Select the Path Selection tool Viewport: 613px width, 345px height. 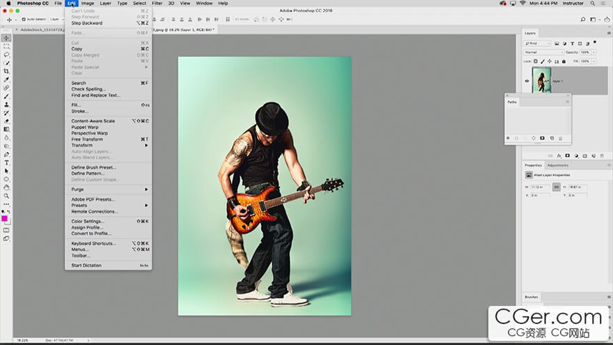click(6, 171)
